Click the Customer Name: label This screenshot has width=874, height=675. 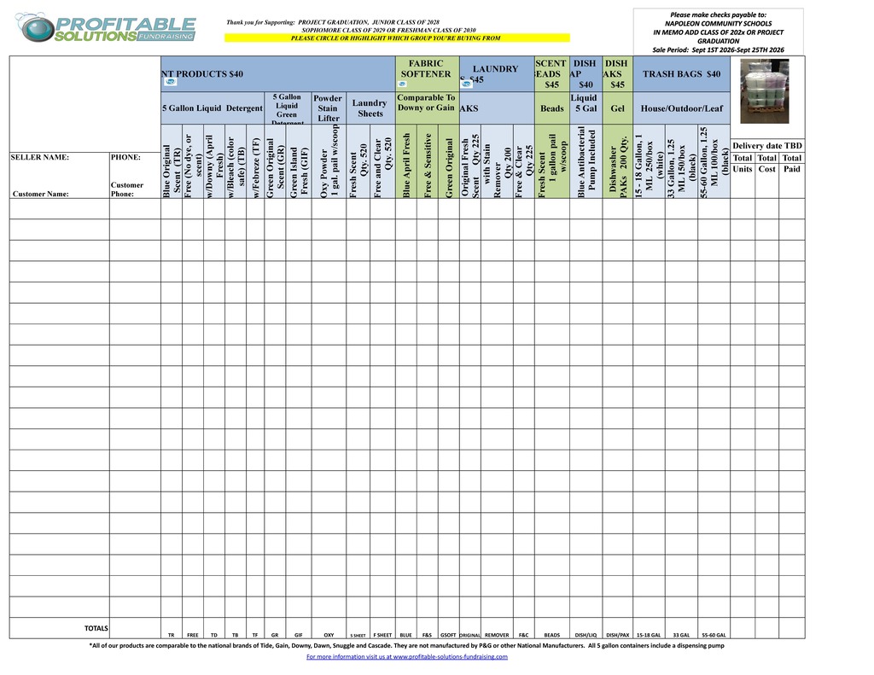point(41,194)
